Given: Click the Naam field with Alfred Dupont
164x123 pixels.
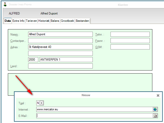Looking at the screenshot, I should (x=60, y=34).
